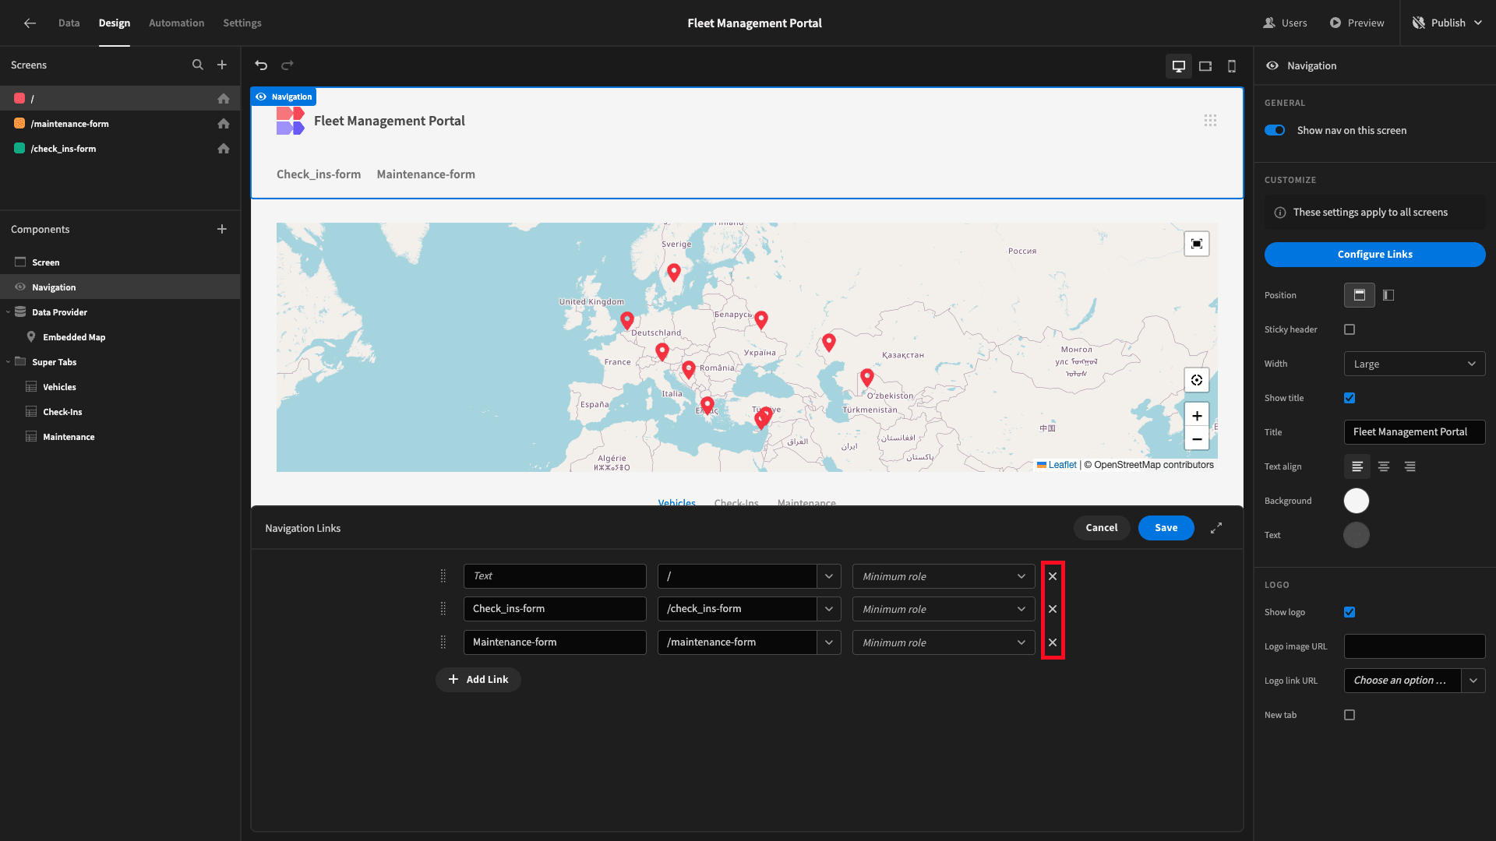Enable the New tab checkbox
1496x841 pixels.
pos(1350,715)
